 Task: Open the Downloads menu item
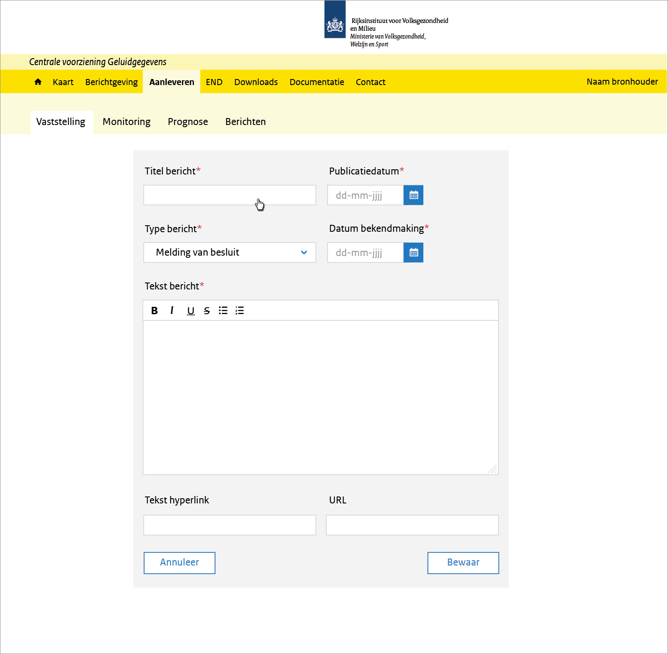click(x=256, y=82)
